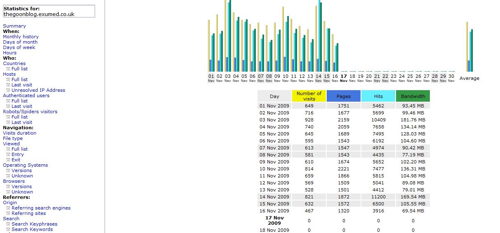
Task: Click icon beside Entry pages link
Action: click(x=8, y=154)
